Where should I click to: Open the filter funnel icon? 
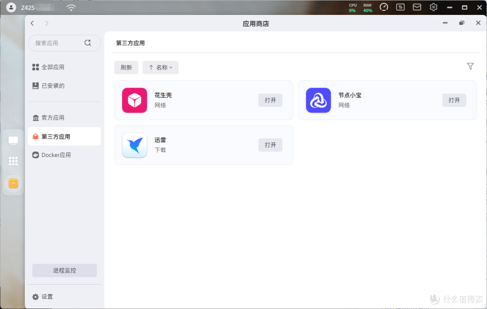click(x=470, y=66)
